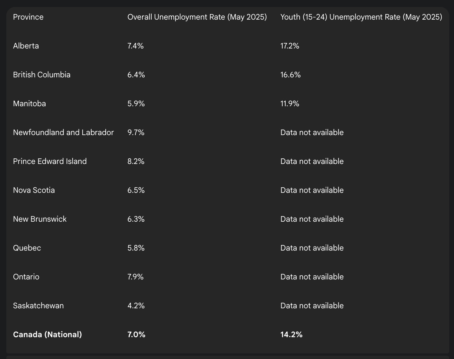Click the British Columbia province cell

coord(42,75)
